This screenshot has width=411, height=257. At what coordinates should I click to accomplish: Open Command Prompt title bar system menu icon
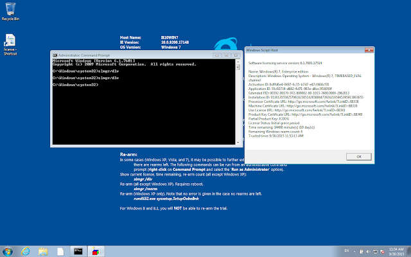[x=55, y=55]
